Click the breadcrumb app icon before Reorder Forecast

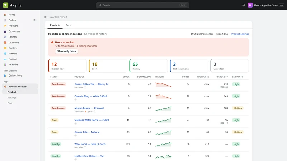(x=46, y=17)
